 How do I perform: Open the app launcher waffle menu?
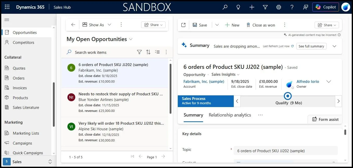7,7
